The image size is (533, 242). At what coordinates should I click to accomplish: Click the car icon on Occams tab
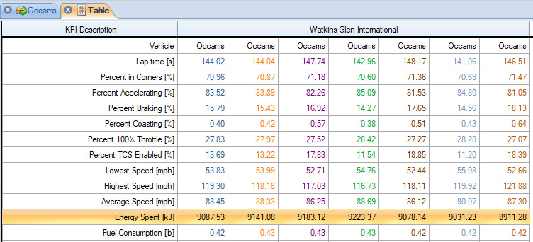tap(21, 11)
